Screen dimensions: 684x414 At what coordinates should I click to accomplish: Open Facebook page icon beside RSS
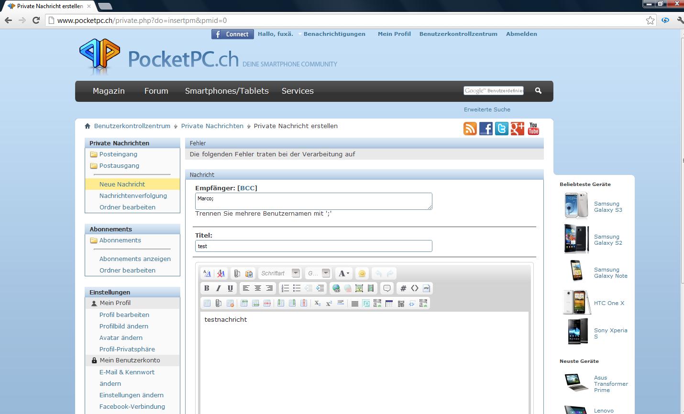(x=486, y=129)
